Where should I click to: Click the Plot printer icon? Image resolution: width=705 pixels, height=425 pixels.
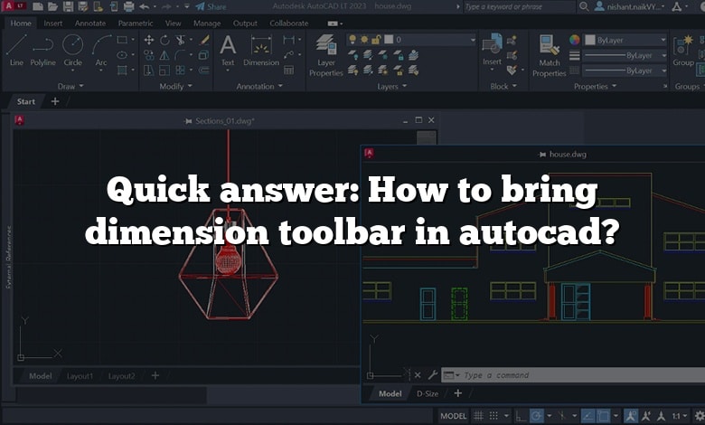pyautogui.click(x=128, y=6)
